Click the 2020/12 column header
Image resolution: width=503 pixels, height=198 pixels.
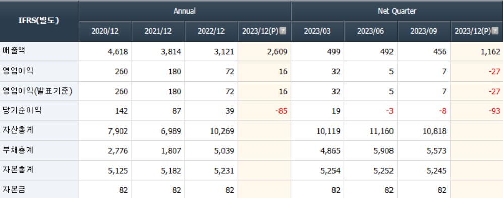104,31
